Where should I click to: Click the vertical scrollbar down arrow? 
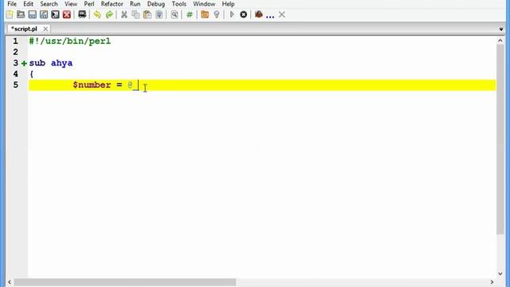coord(500,273)
